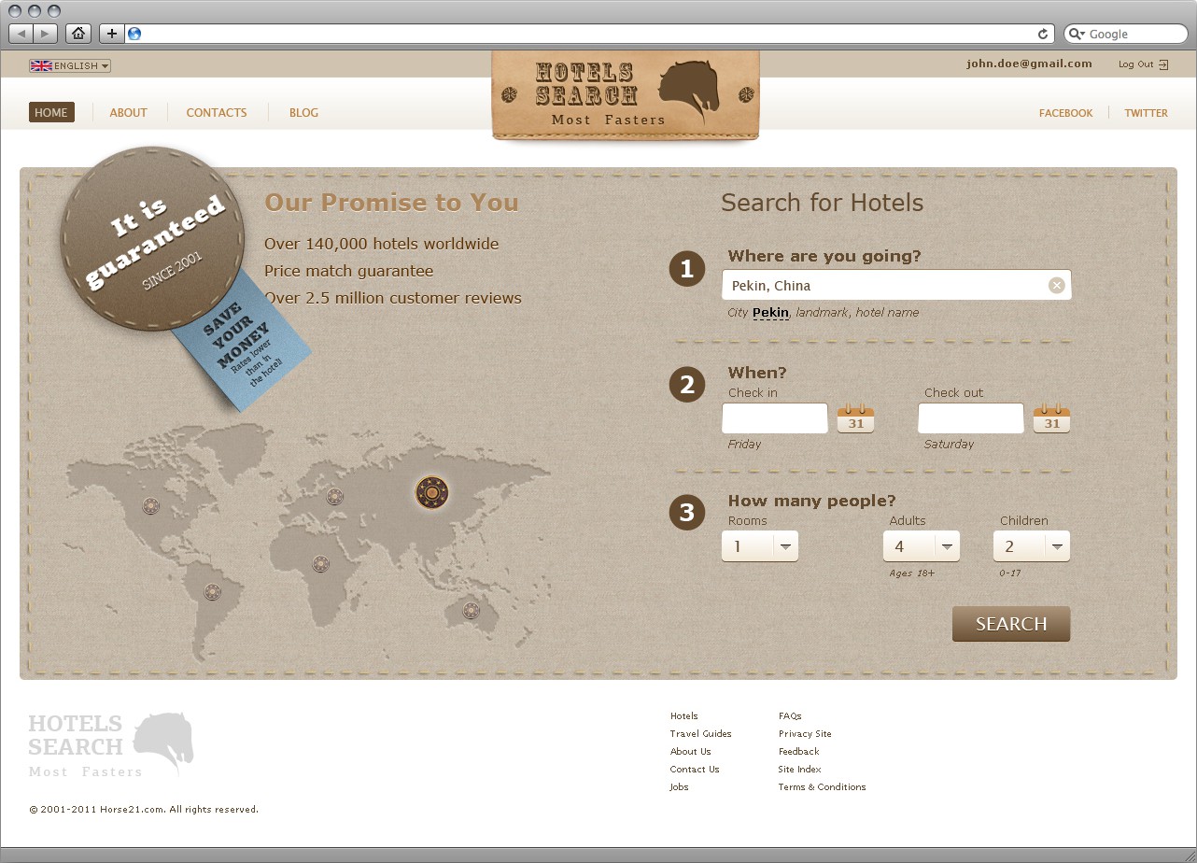1197x863 pixels.
Task: Select the map pin over Europe
Action: point(335,497)
